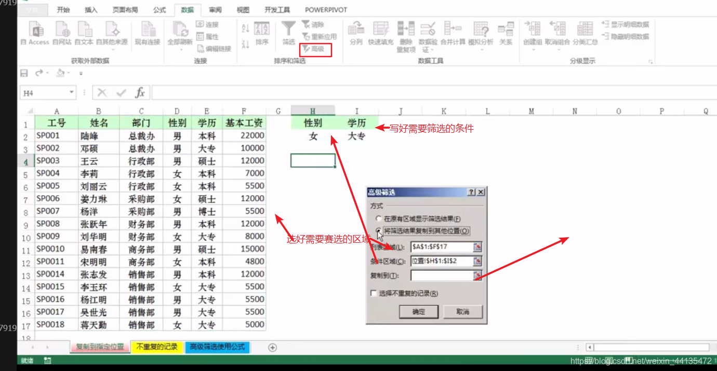Import data from text file (自文本)
This screenshot has height=371, width=717.
pos(84,33)
